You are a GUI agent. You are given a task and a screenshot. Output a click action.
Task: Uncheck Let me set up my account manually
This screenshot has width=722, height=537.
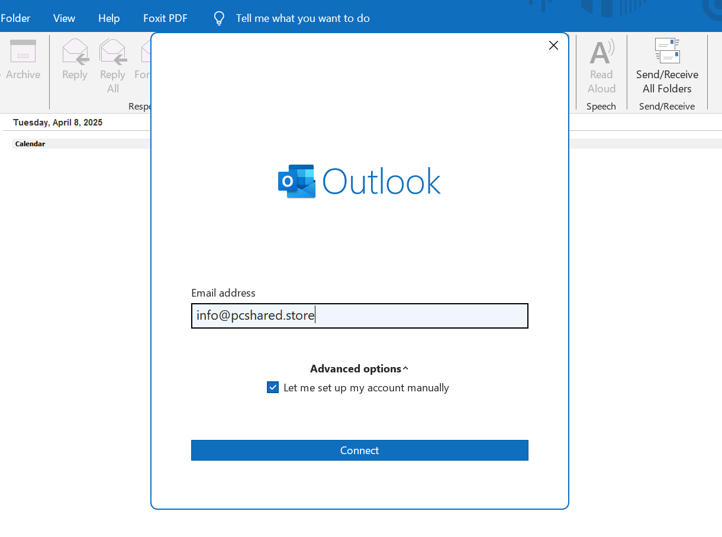coord(273,388)
